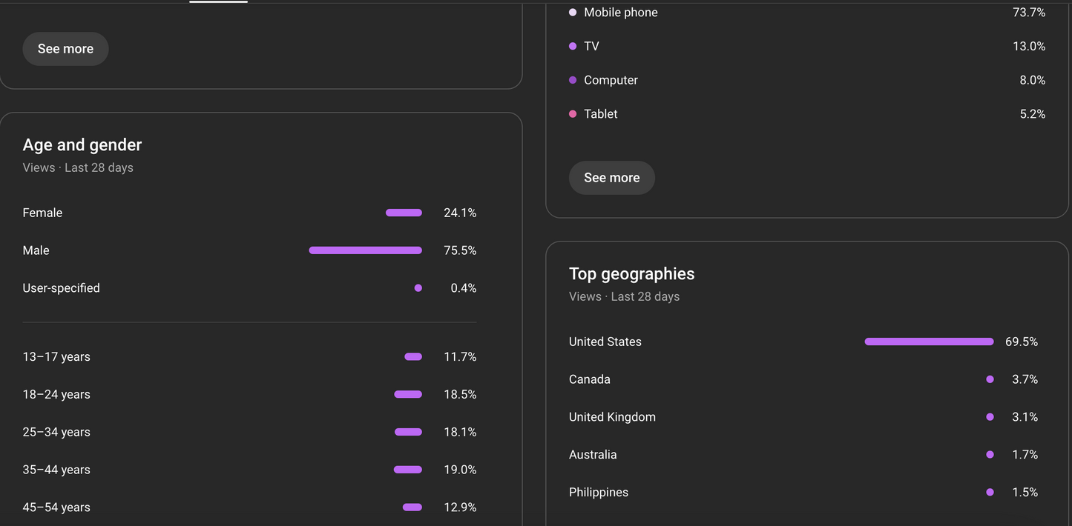The image size is (1072, 526).
Task: Click the Australia data dot
Action: pos(990,455)
